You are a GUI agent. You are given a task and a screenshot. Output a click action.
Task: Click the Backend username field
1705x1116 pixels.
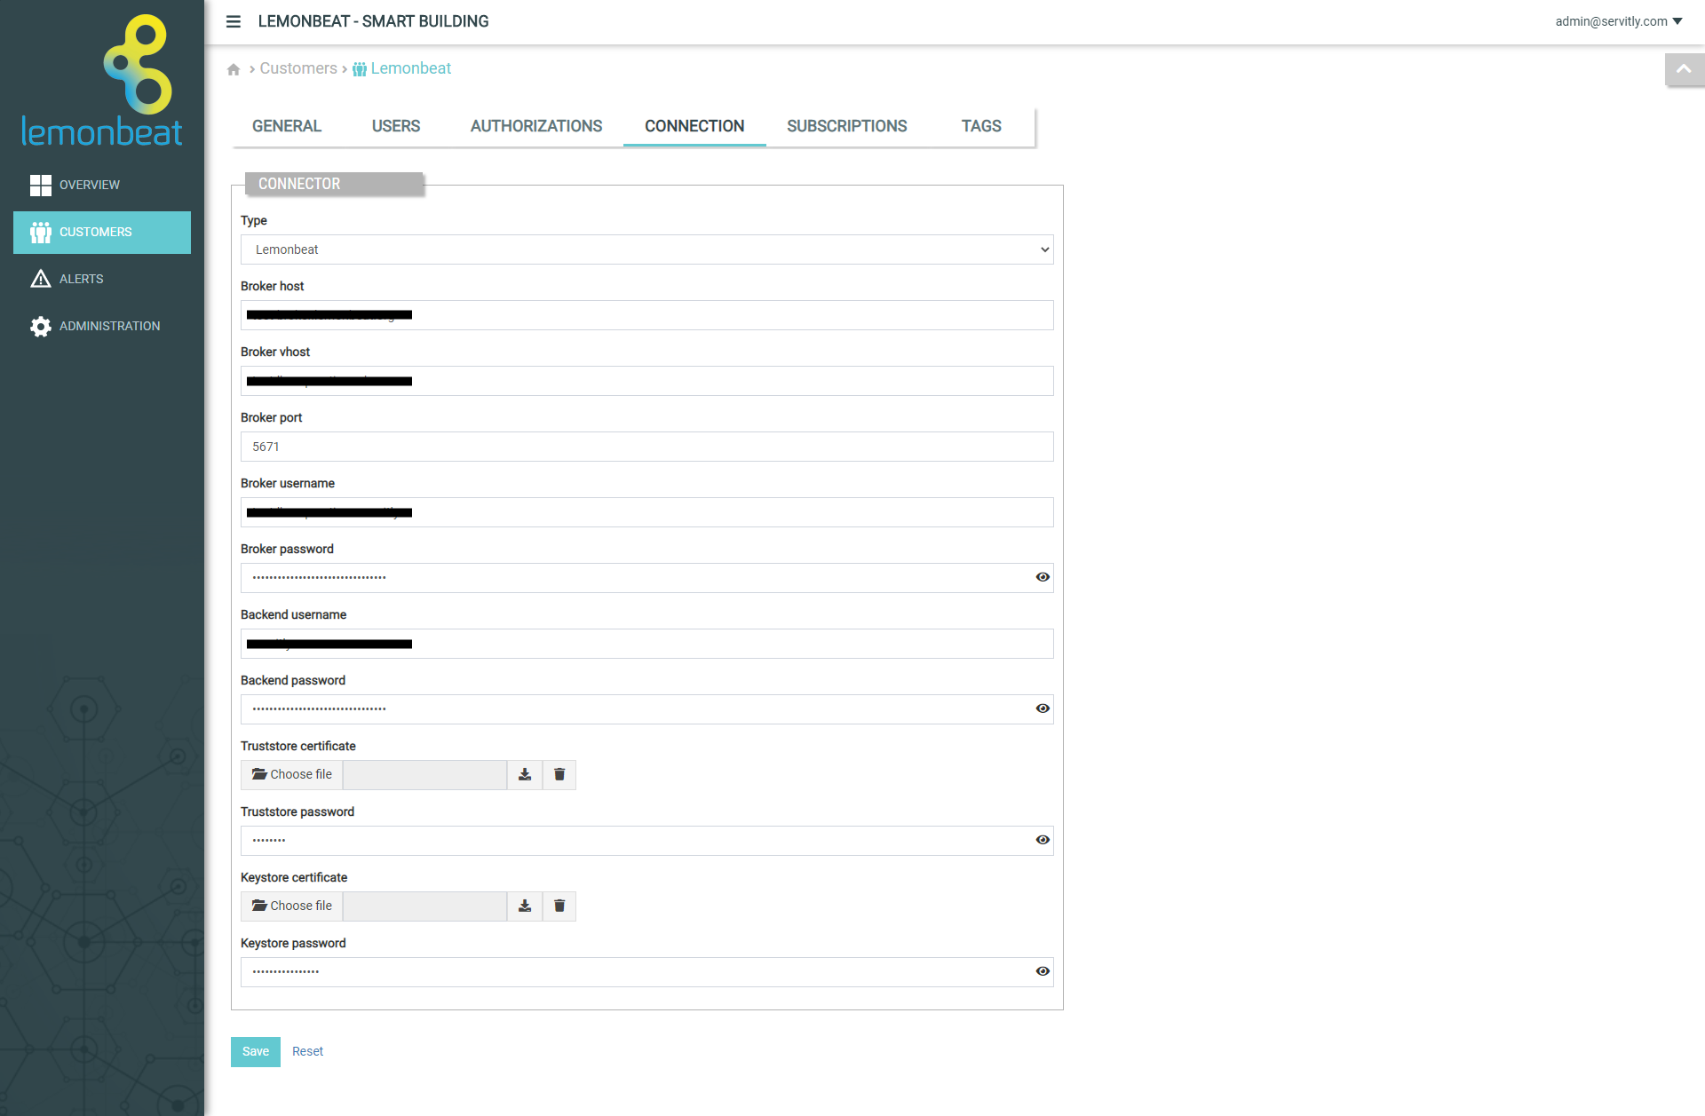pyautogui.click(x=646, y=644)
